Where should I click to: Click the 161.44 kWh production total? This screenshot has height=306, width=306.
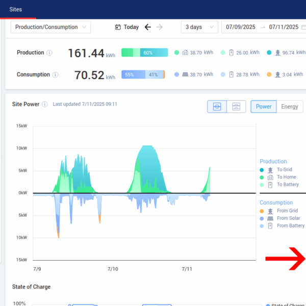click(91, 53)
